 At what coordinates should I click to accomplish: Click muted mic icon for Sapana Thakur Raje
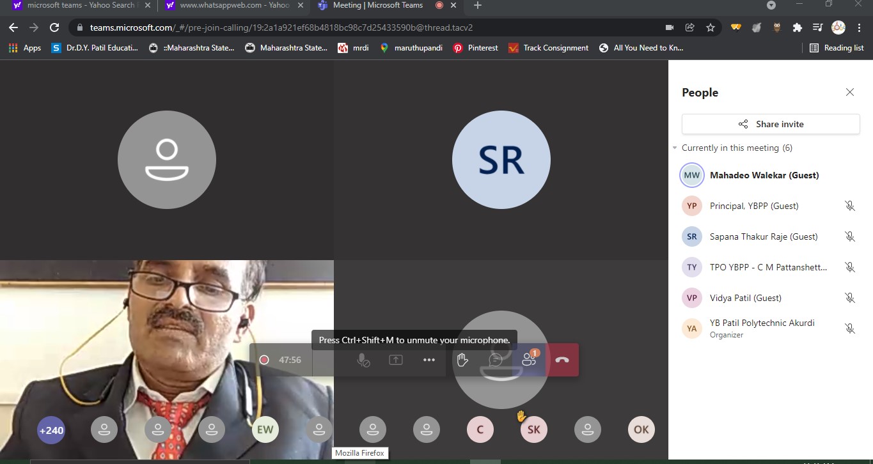click(x=850, y=236)
